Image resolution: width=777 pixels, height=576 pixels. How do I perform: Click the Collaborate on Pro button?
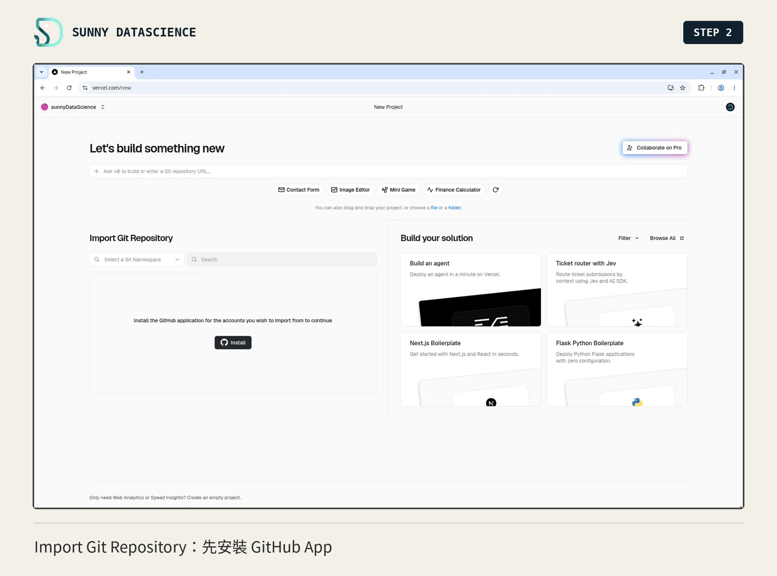point(655,148)
